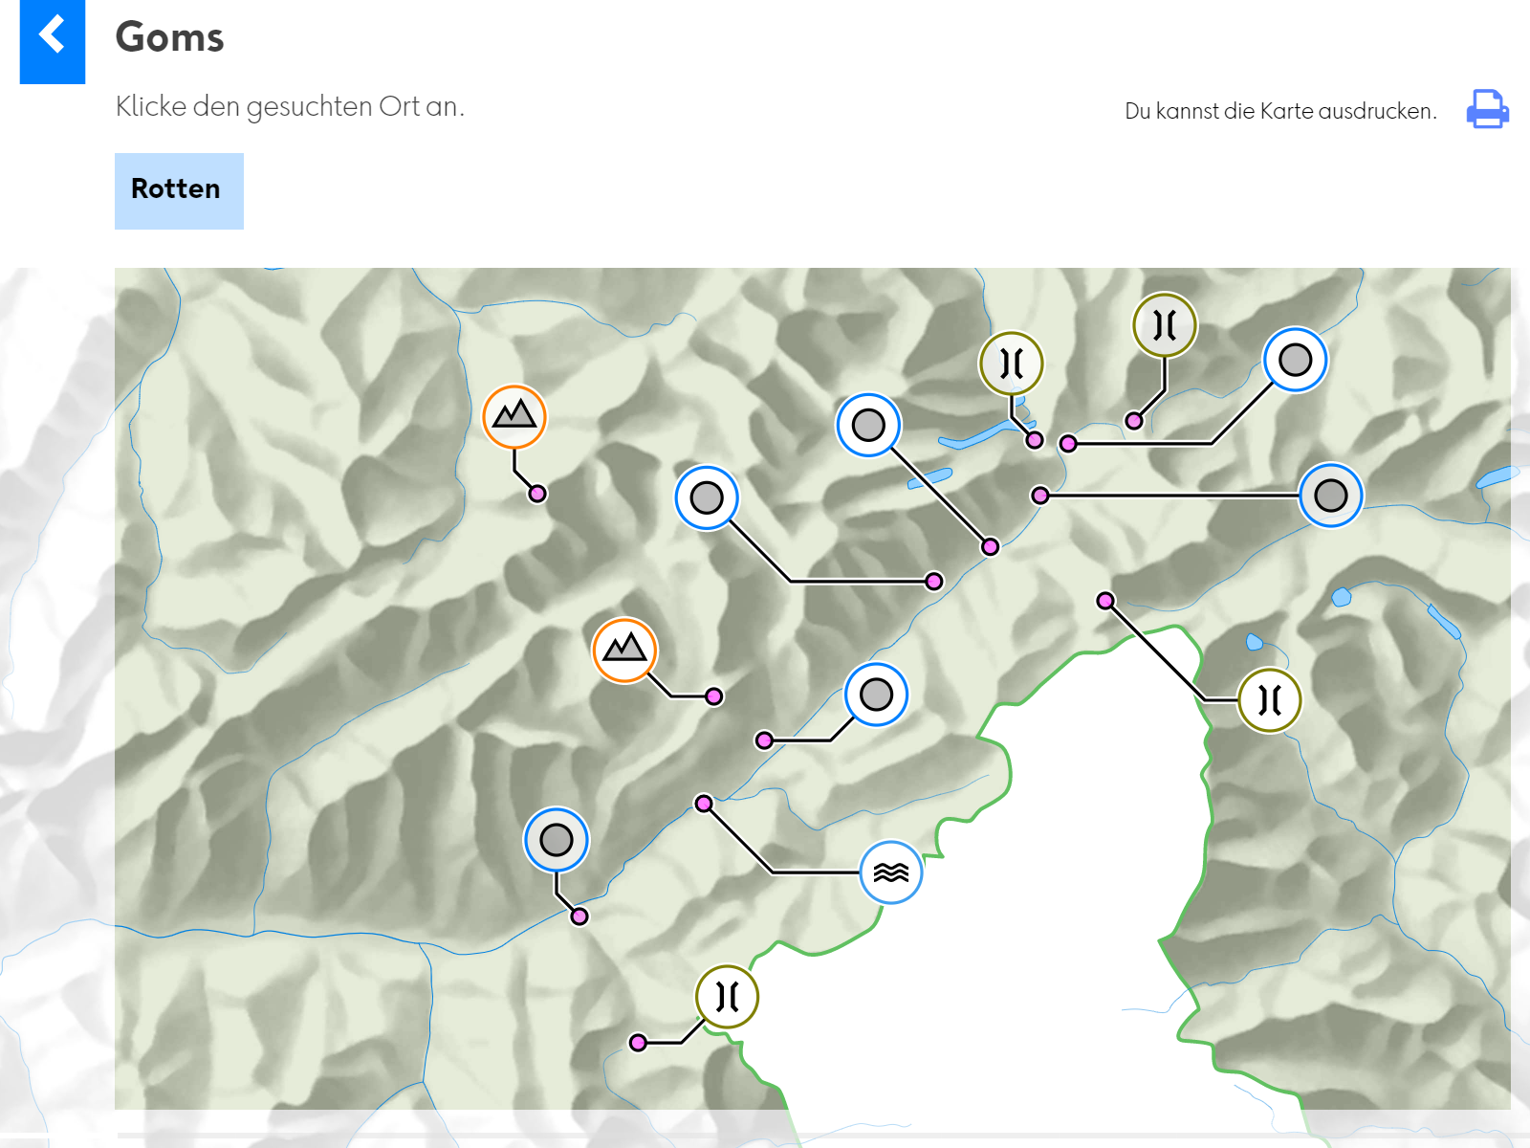Click the river wave icon marker

click(891, 872)
